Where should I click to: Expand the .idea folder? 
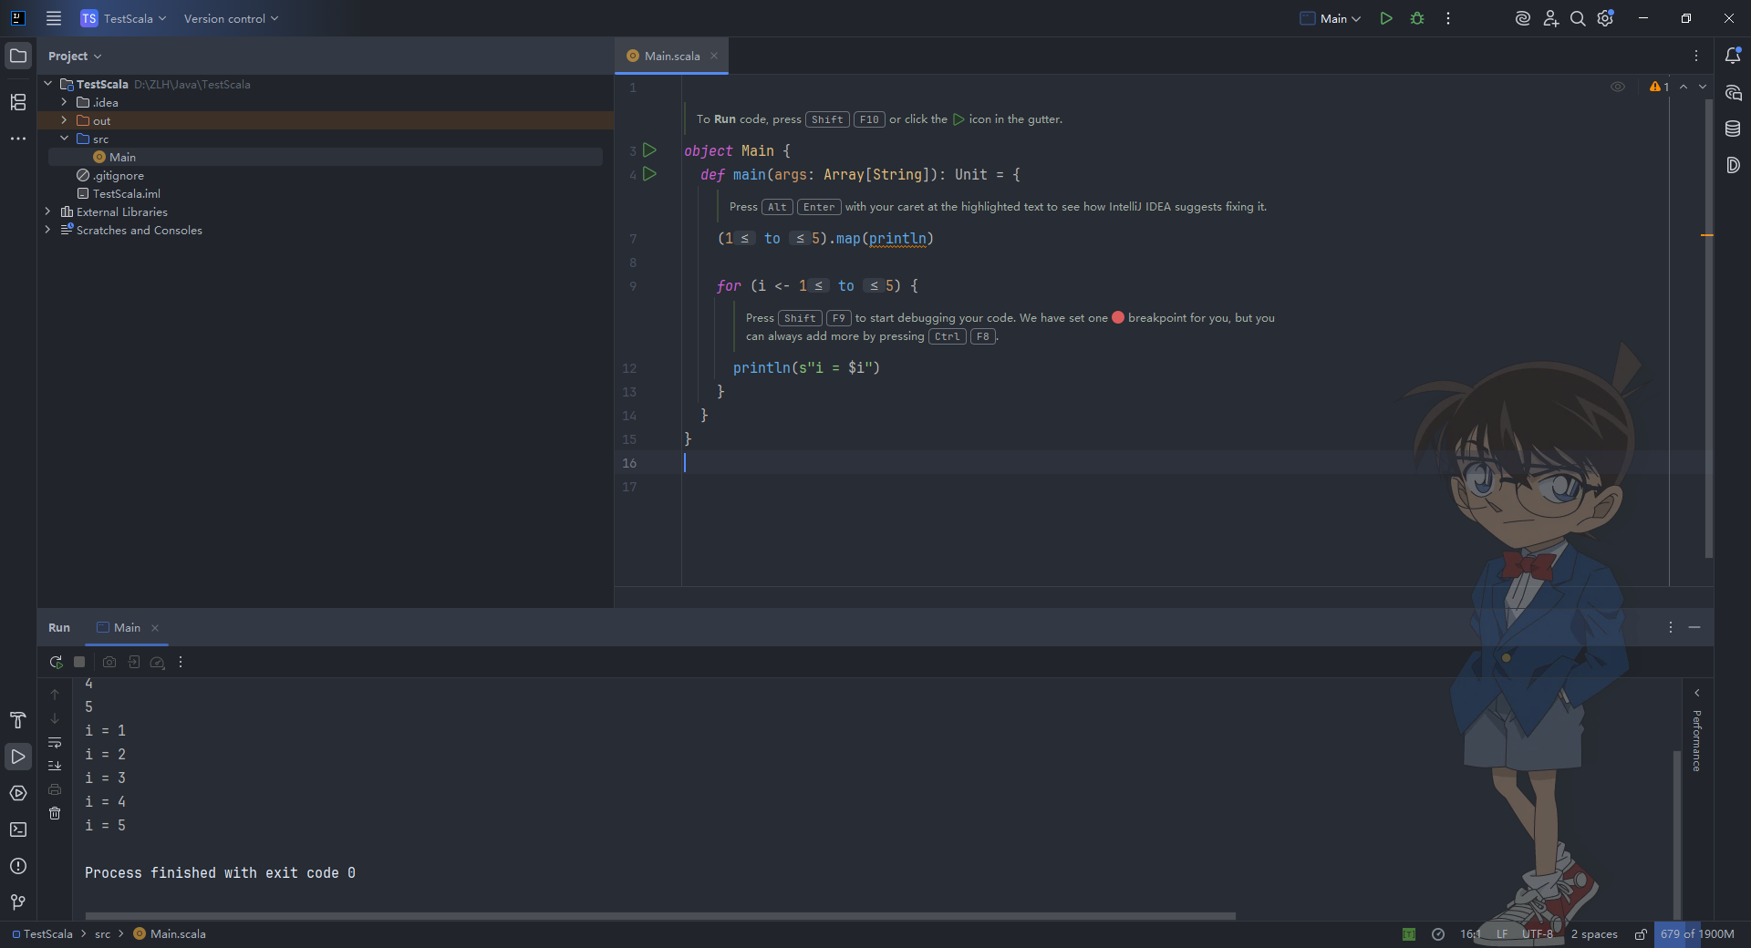pos(65,102)
